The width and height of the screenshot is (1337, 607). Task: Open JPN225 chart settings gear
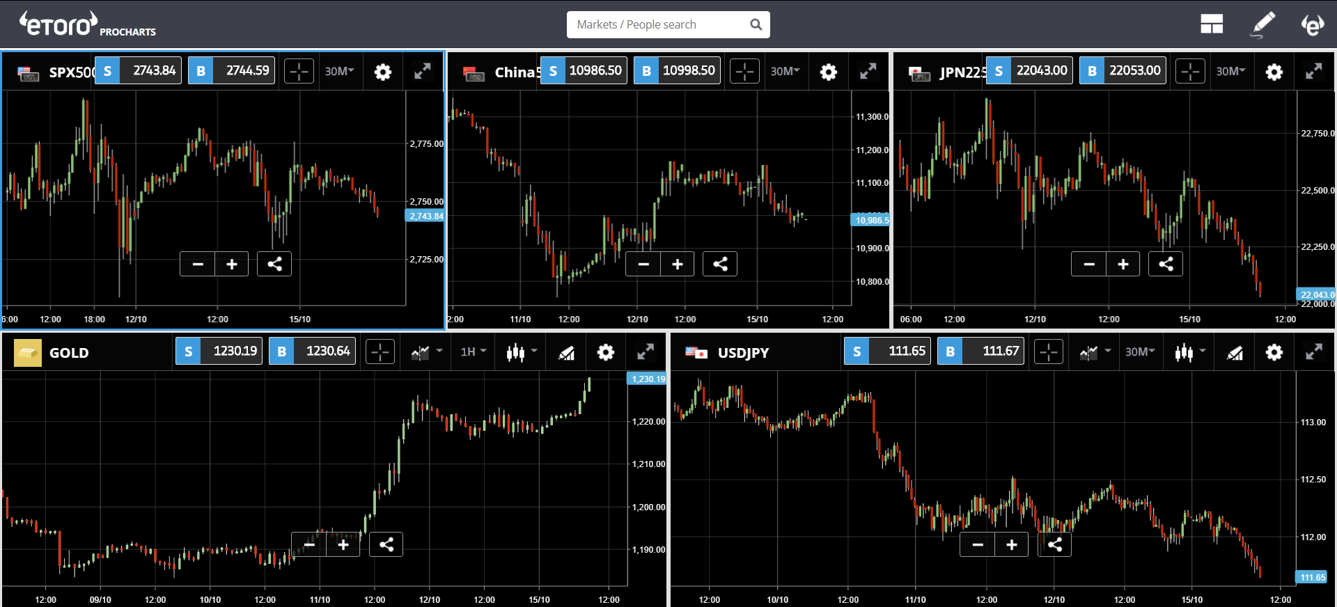coord(1274,72)
